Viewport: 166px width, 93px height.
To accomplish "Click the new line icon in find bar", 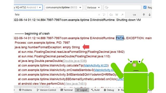I will coord(104,15).
